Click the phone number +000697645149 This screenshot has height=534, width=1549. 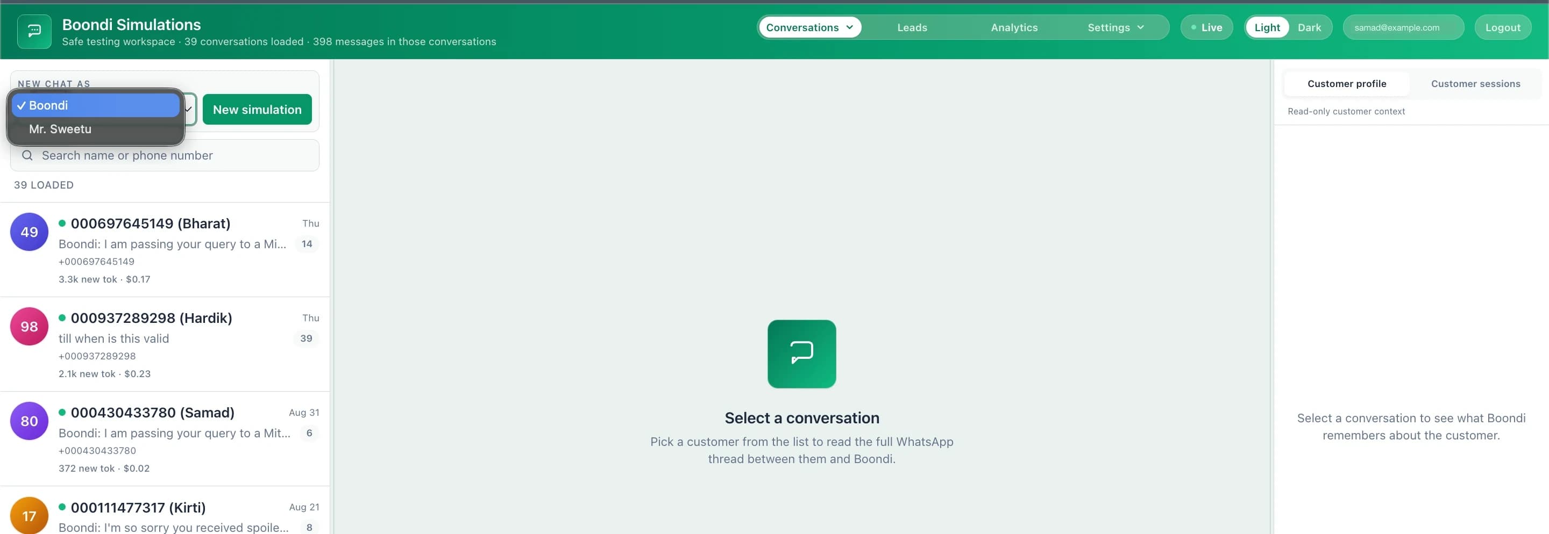[x=96, y=261]
